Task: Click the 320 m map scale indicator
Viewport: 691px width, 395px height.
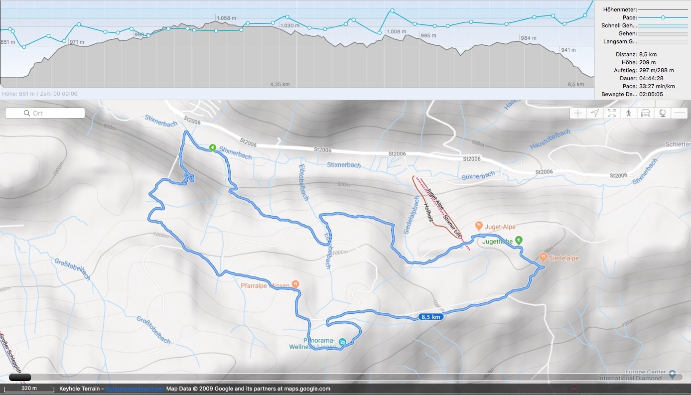Action: (29, 389)
